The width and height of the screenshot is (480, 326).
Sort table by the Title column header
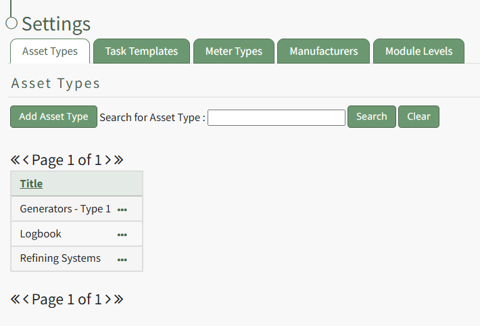[x=31, y=183]
